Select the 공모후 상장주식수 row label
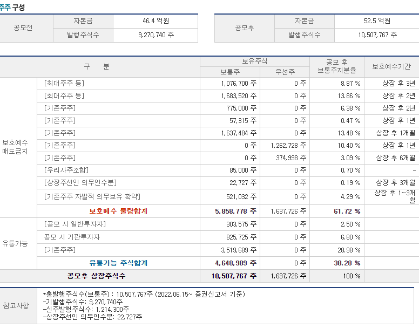The image size is (419, 328). (x=96, y=276)
